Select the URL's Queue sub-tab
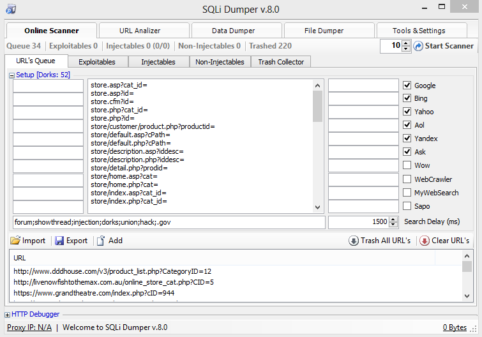482x337 pixels. pos(36,61)
